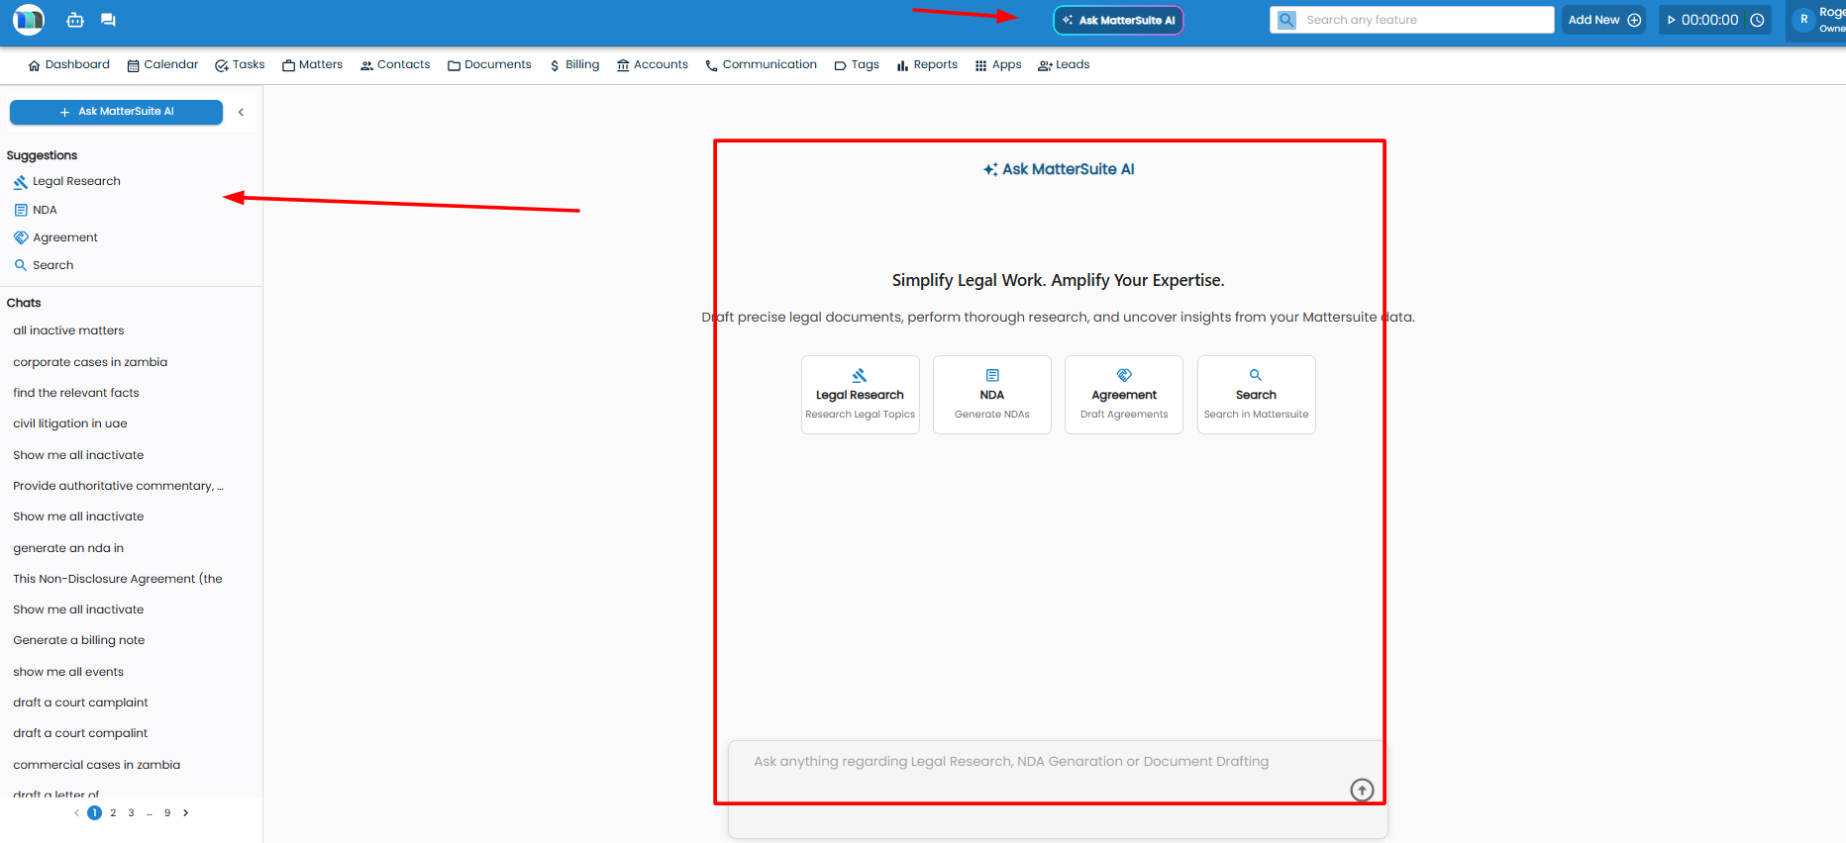Go to next page of chats
Screen dimensions: 1846x843
(185, 813)
